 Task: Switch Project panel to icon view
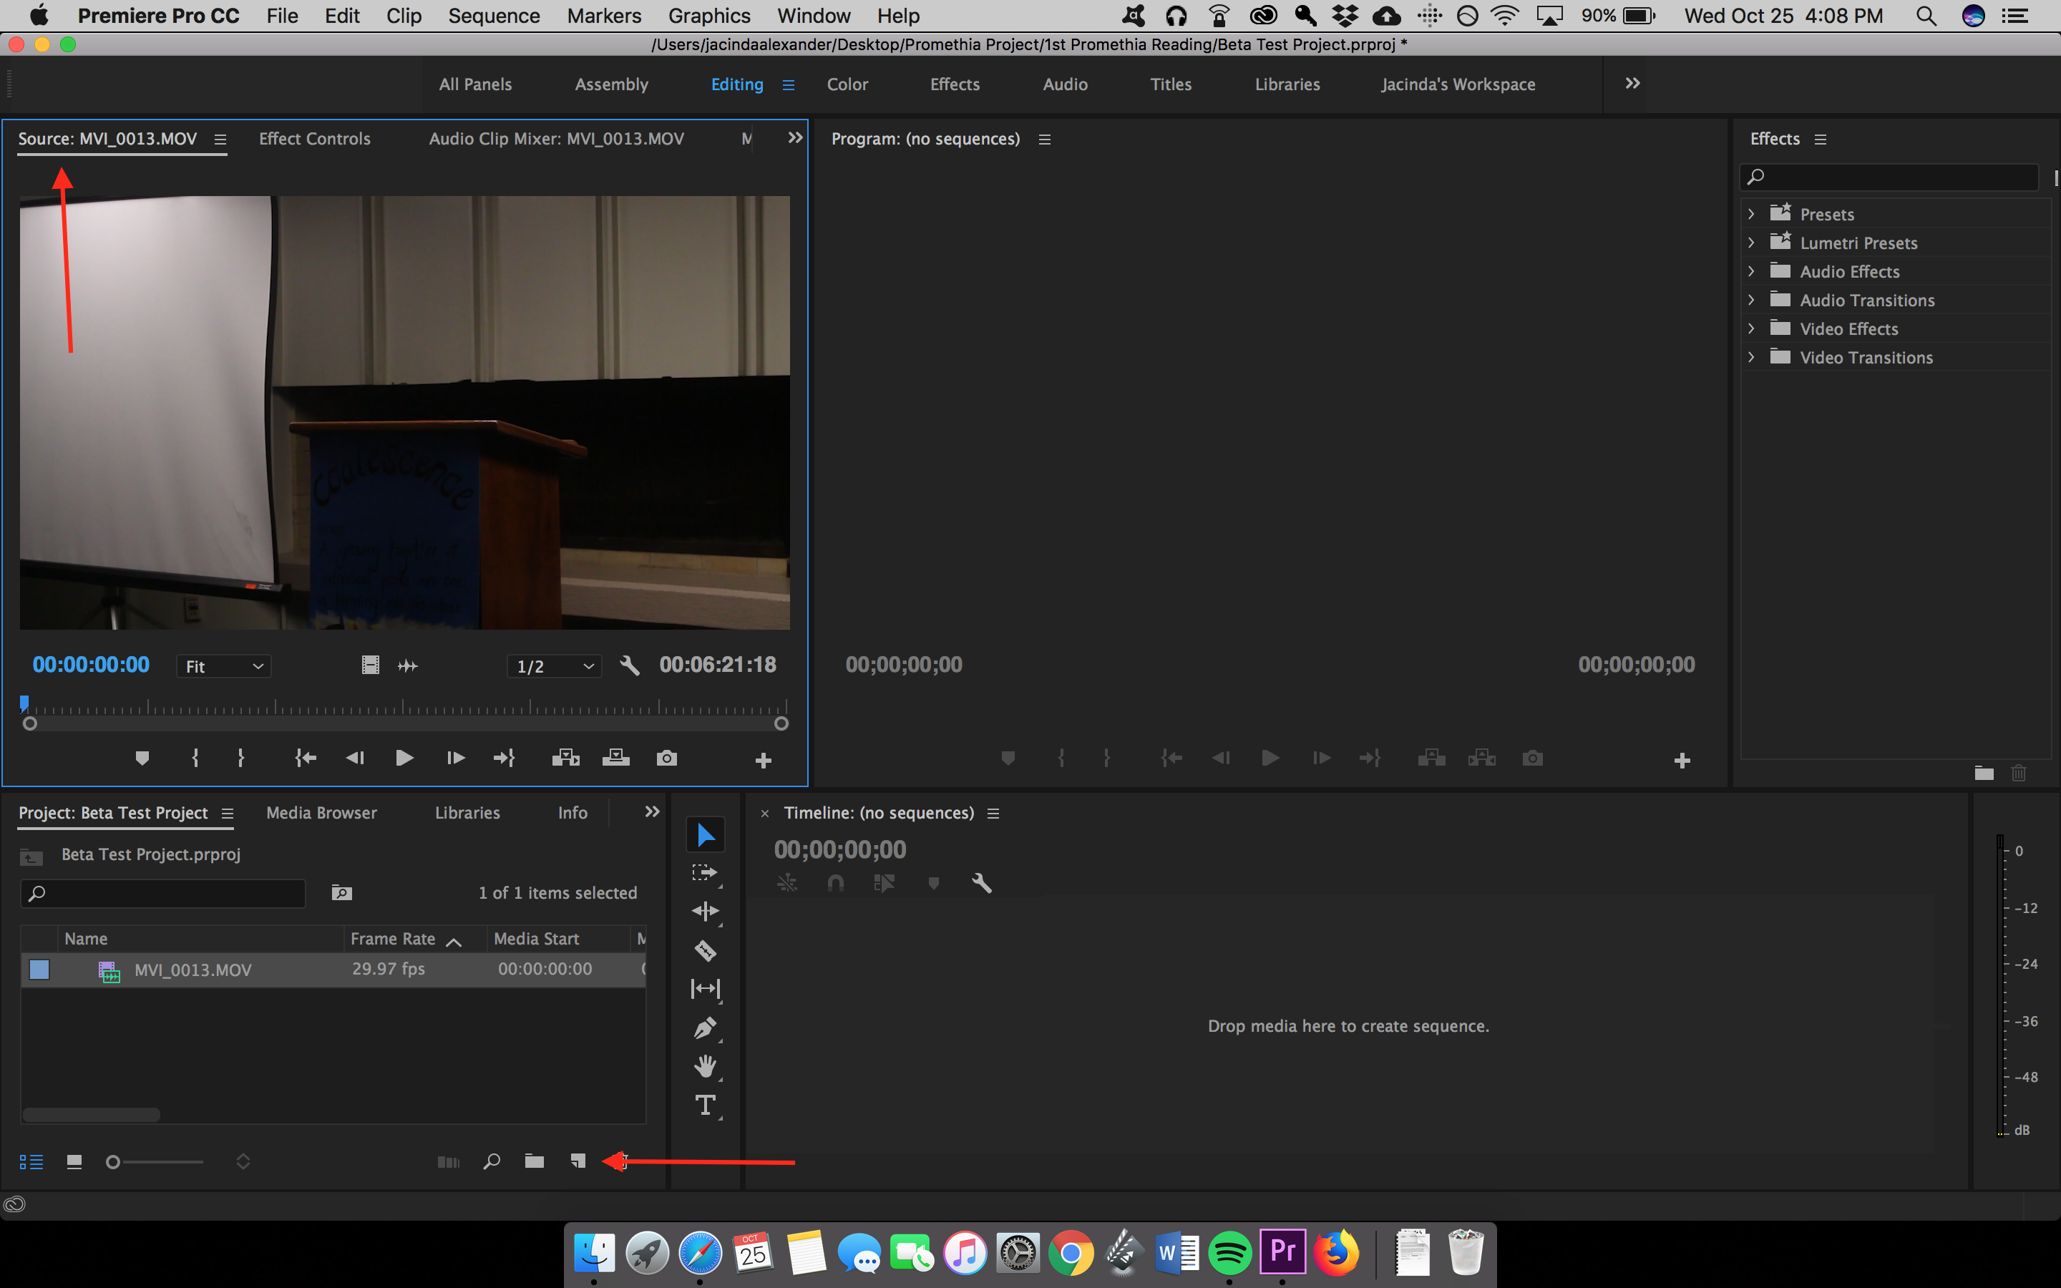(74, 1162)
